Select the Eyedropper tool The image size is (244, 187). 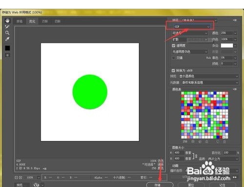point(7,39)
